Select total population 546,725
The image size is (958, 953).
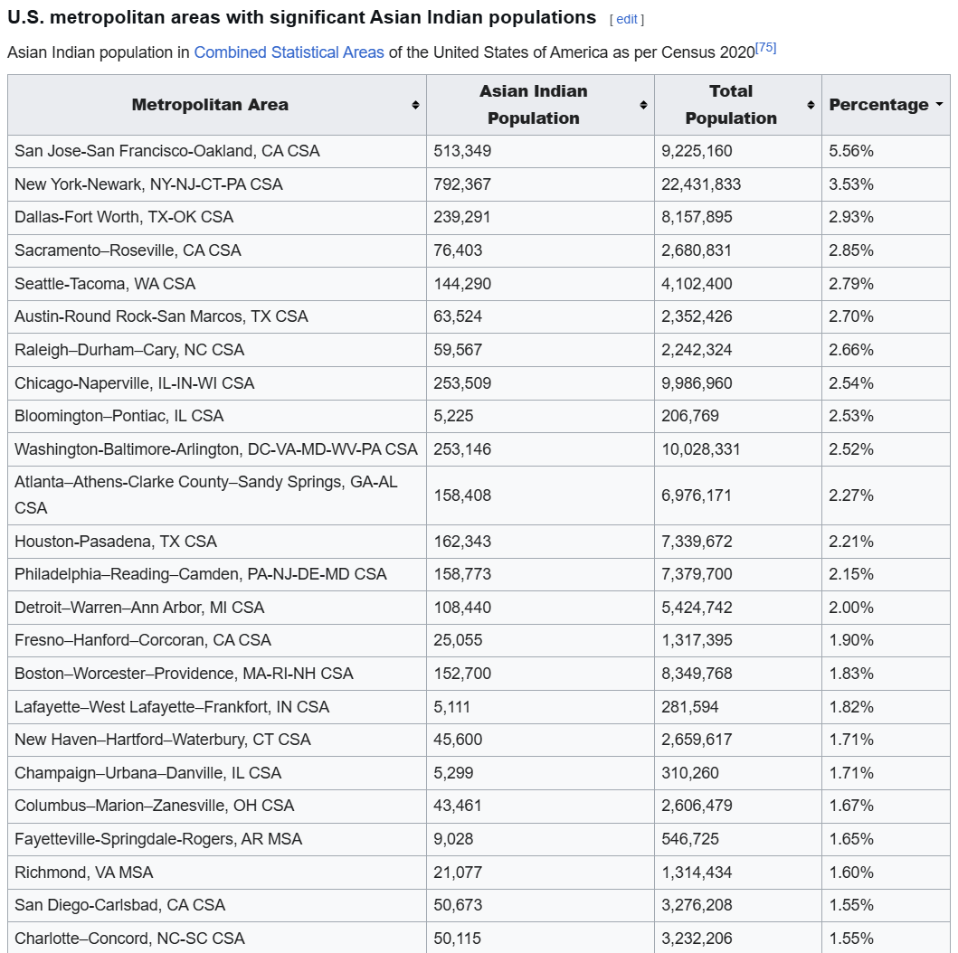point(690,839)
